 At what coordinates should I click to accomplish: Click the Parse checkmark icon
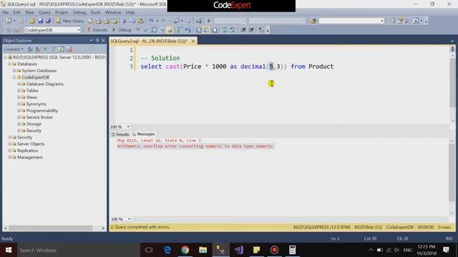click(x=146, y=30)
